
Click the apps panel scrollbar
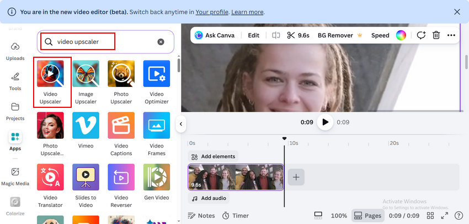pyautogui.click(x=179, y=65)
